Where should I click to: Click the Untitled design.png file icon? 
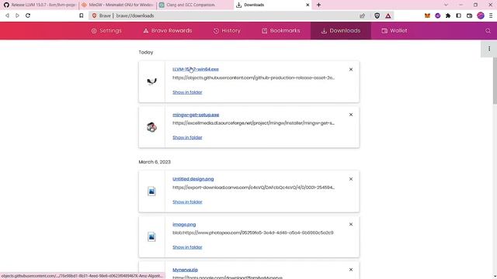point(151,191)
